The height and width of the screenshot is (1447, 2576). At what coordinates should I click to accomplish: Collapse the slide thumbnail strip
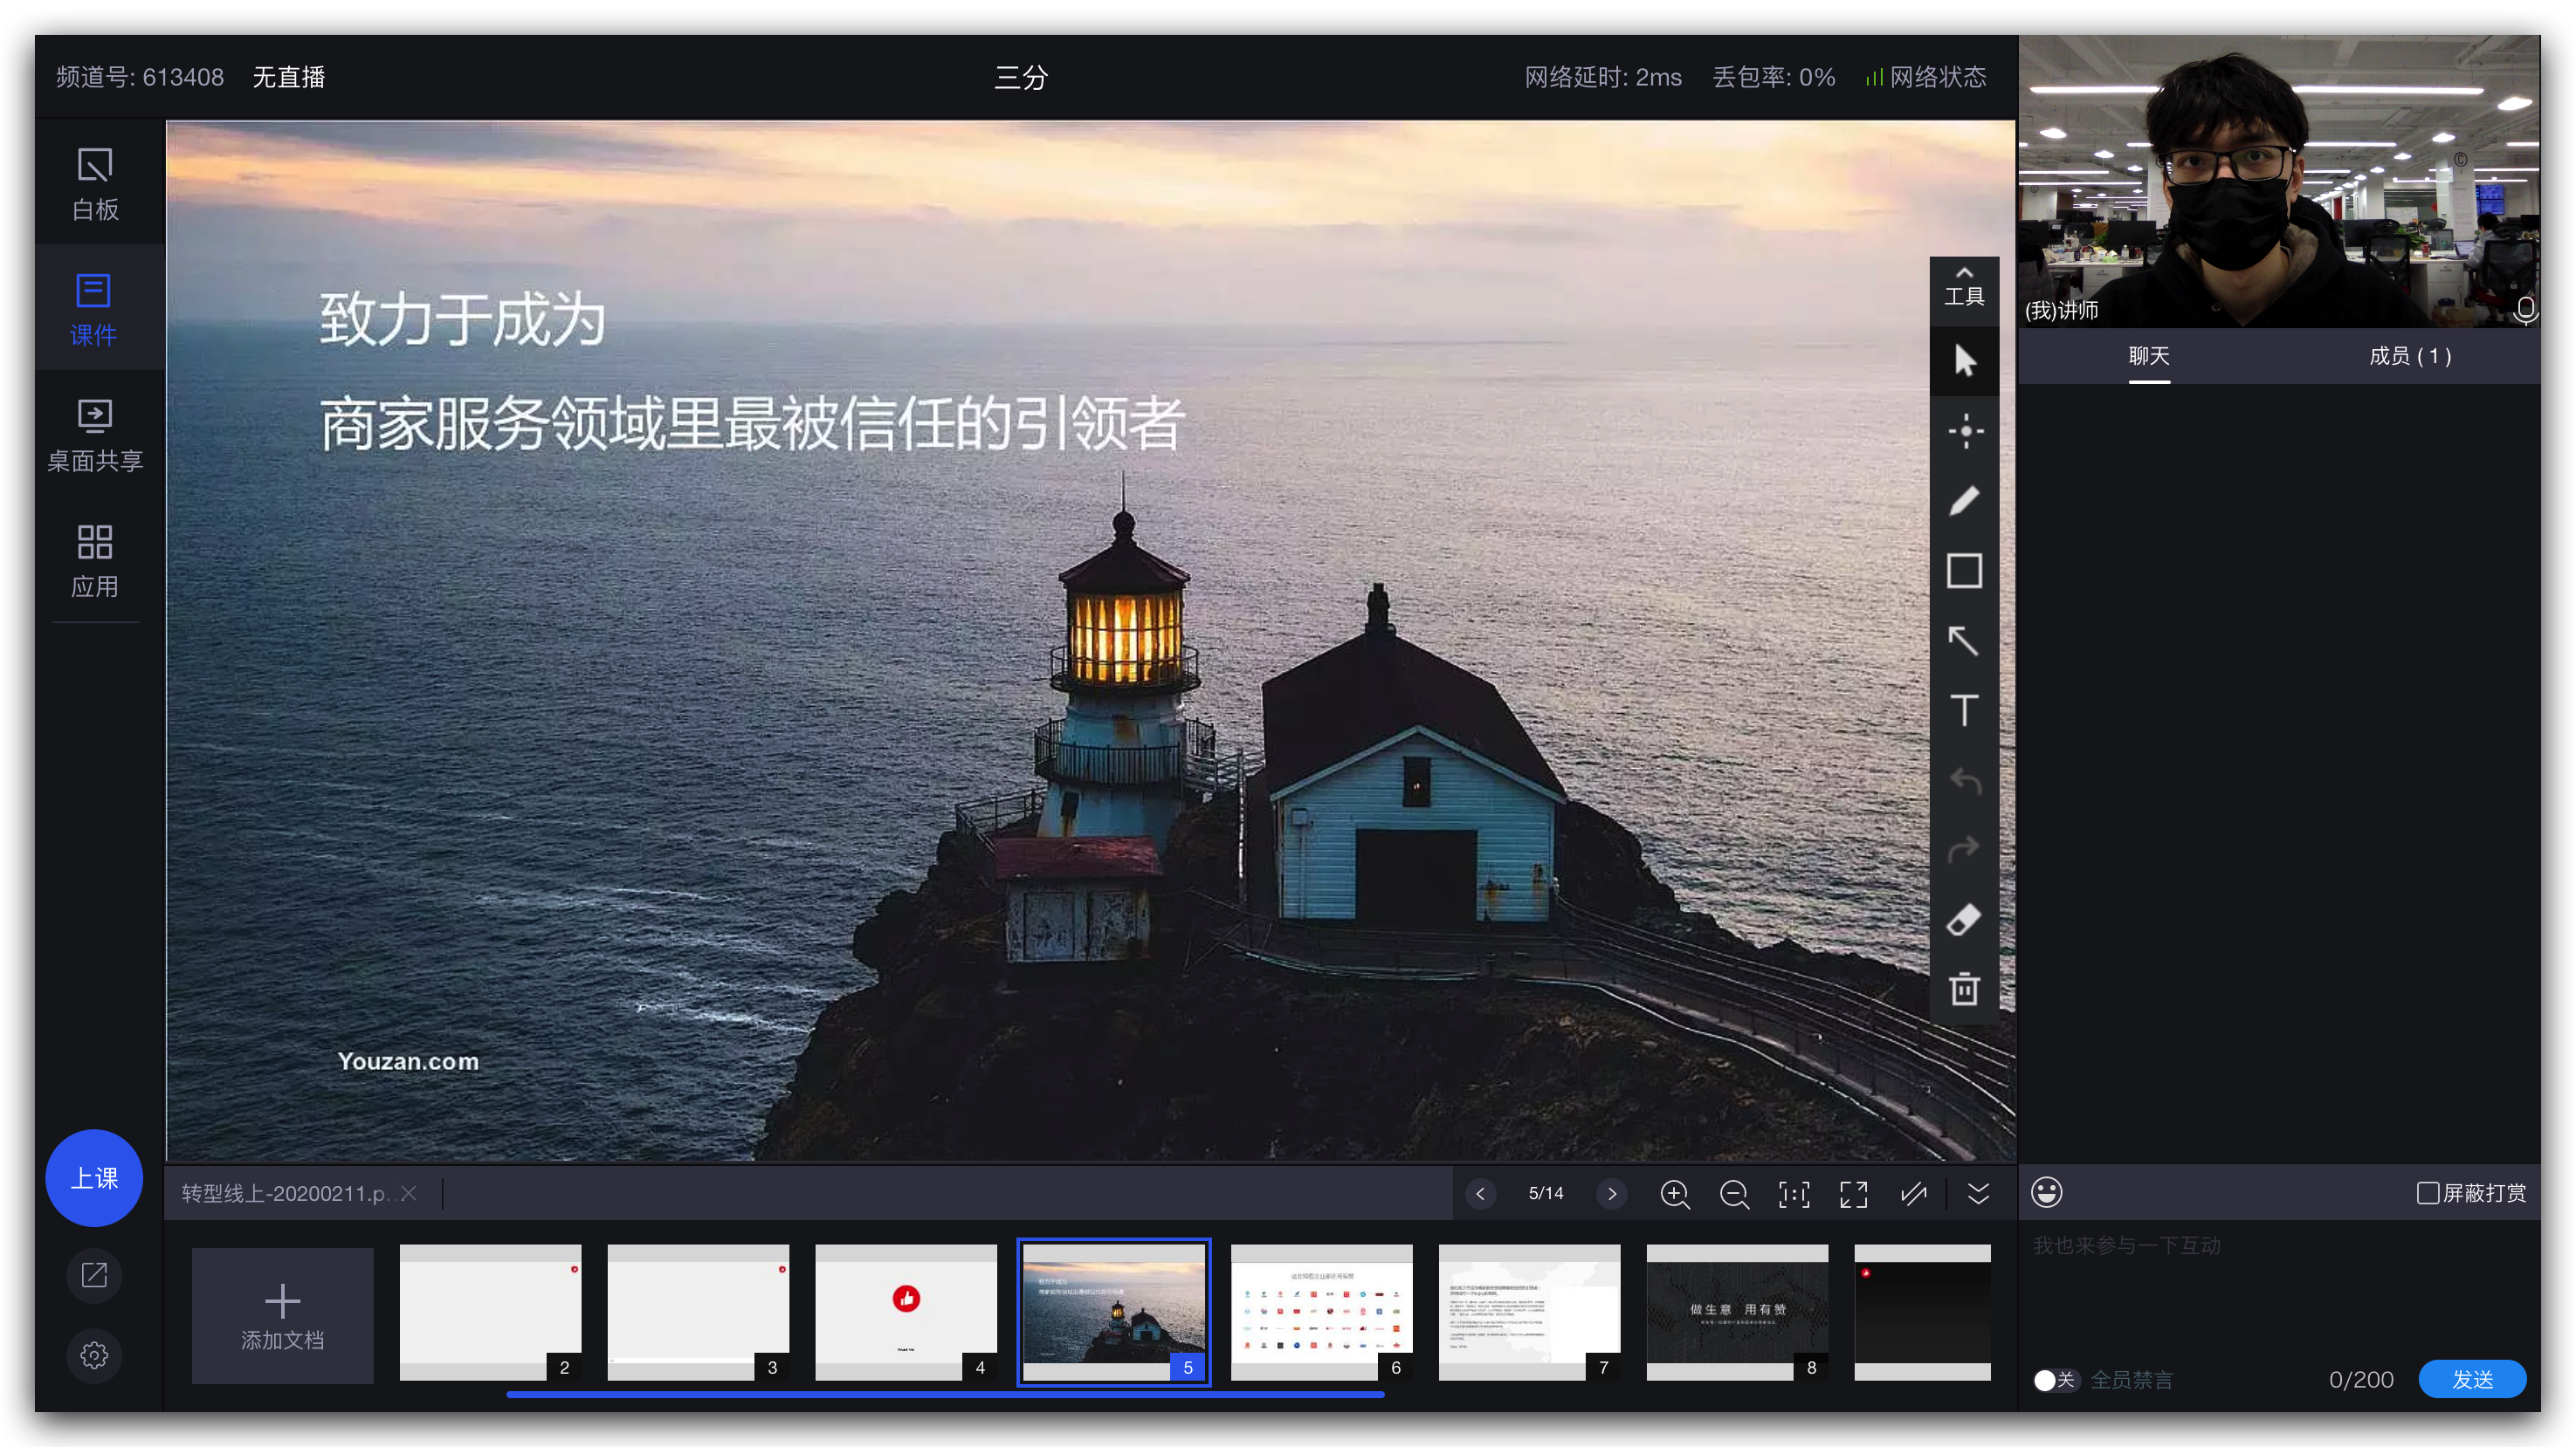point(1978,1193)
